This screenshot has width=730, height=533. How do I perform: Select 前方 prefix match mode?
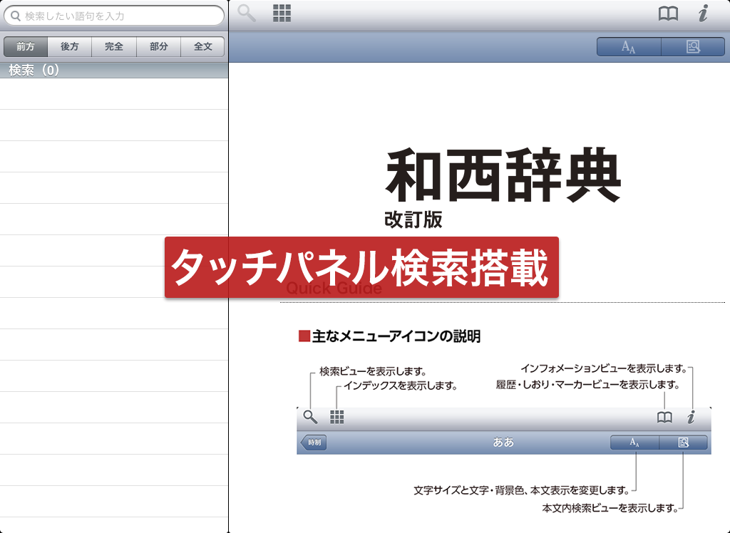(x=26, y=46)
